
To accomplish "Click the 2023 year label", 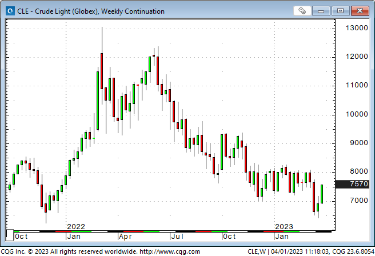I will (284, 227).
